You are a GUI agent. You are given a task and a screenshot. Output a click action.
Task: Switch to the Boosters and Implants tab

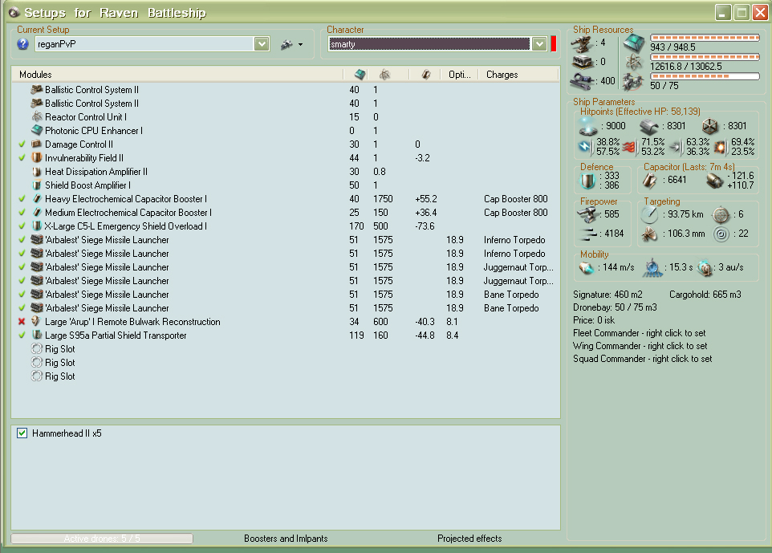pos(286,539)
